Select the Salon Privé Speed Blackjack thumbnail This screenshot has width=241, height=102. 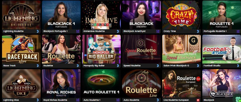(182, 49)
